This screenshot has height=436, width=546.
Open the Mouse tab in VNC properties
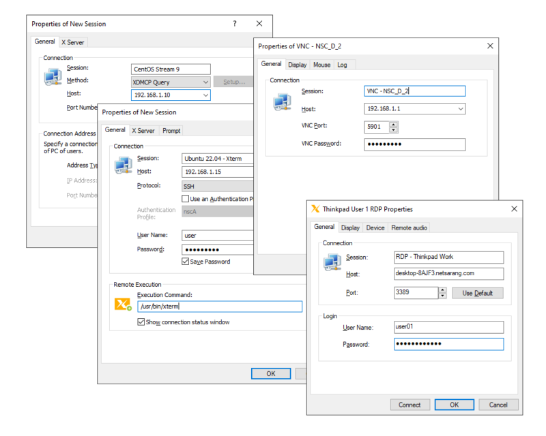[x=321, y=65]
